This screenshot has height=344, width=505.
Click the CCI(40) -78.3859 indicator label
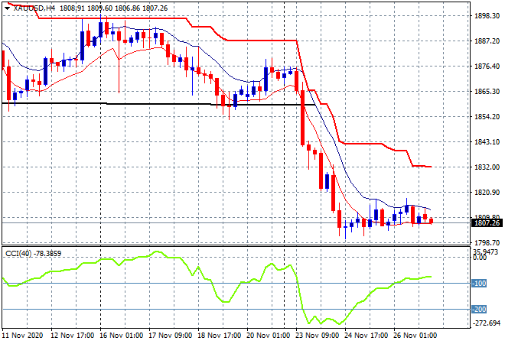pyautogui.click(x=33, y=254)
